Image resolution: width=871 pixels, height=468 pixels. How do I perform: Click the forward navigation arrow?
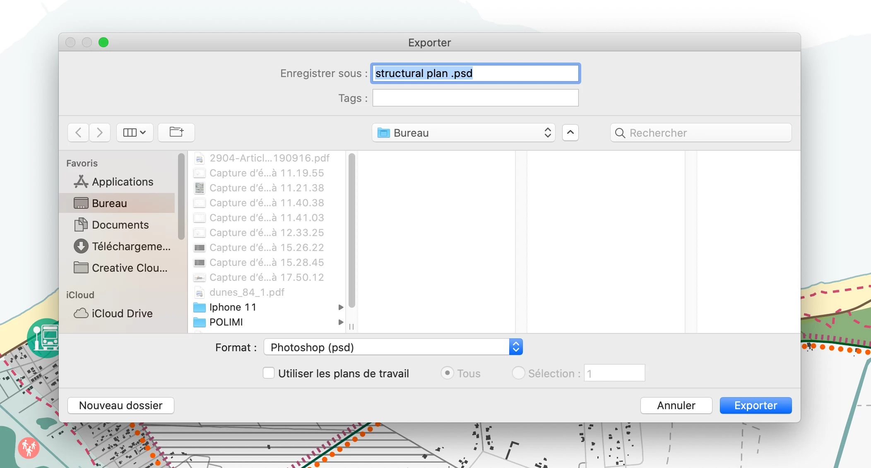pyautogui.click(x=100, y=133)
